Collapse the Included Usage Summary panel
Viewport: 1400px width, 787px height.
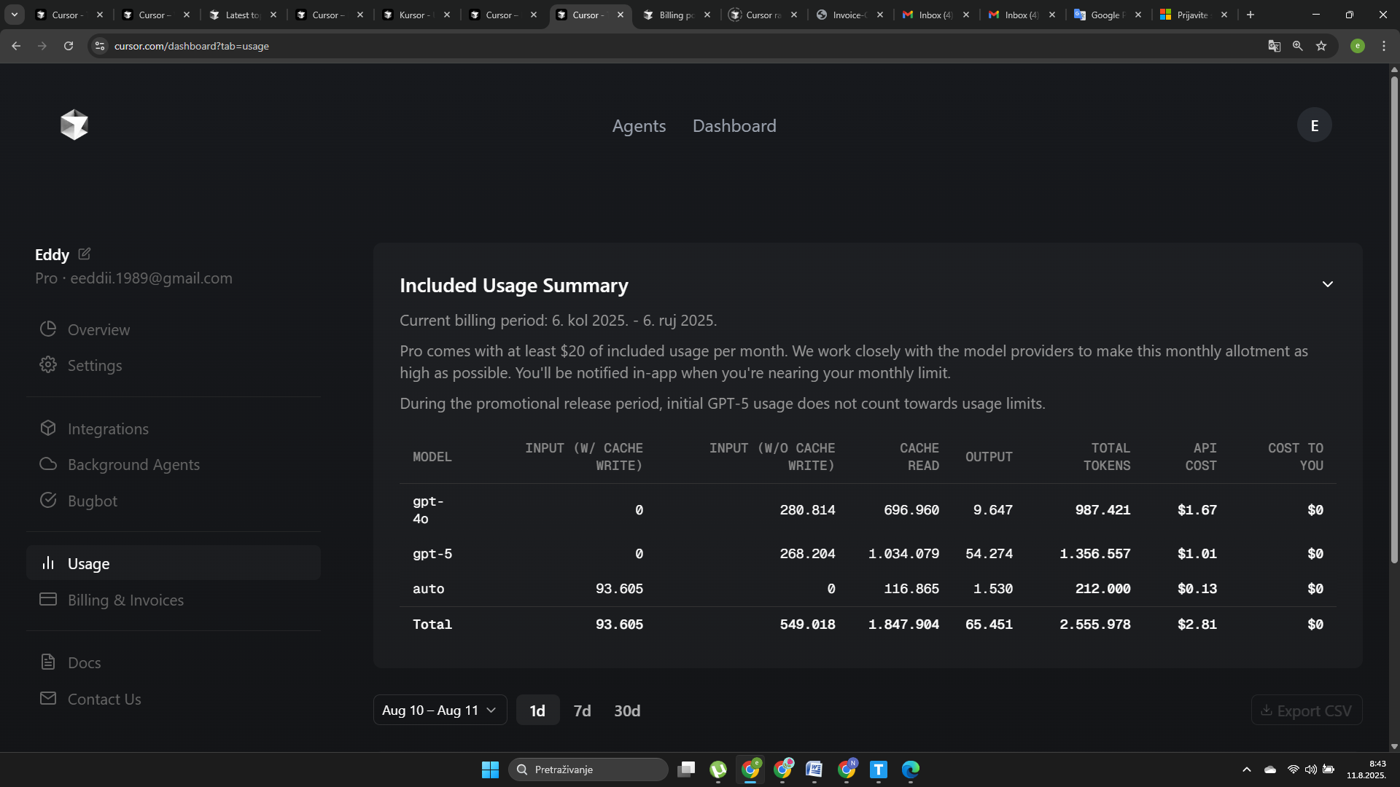click(x=1327, y=284)
